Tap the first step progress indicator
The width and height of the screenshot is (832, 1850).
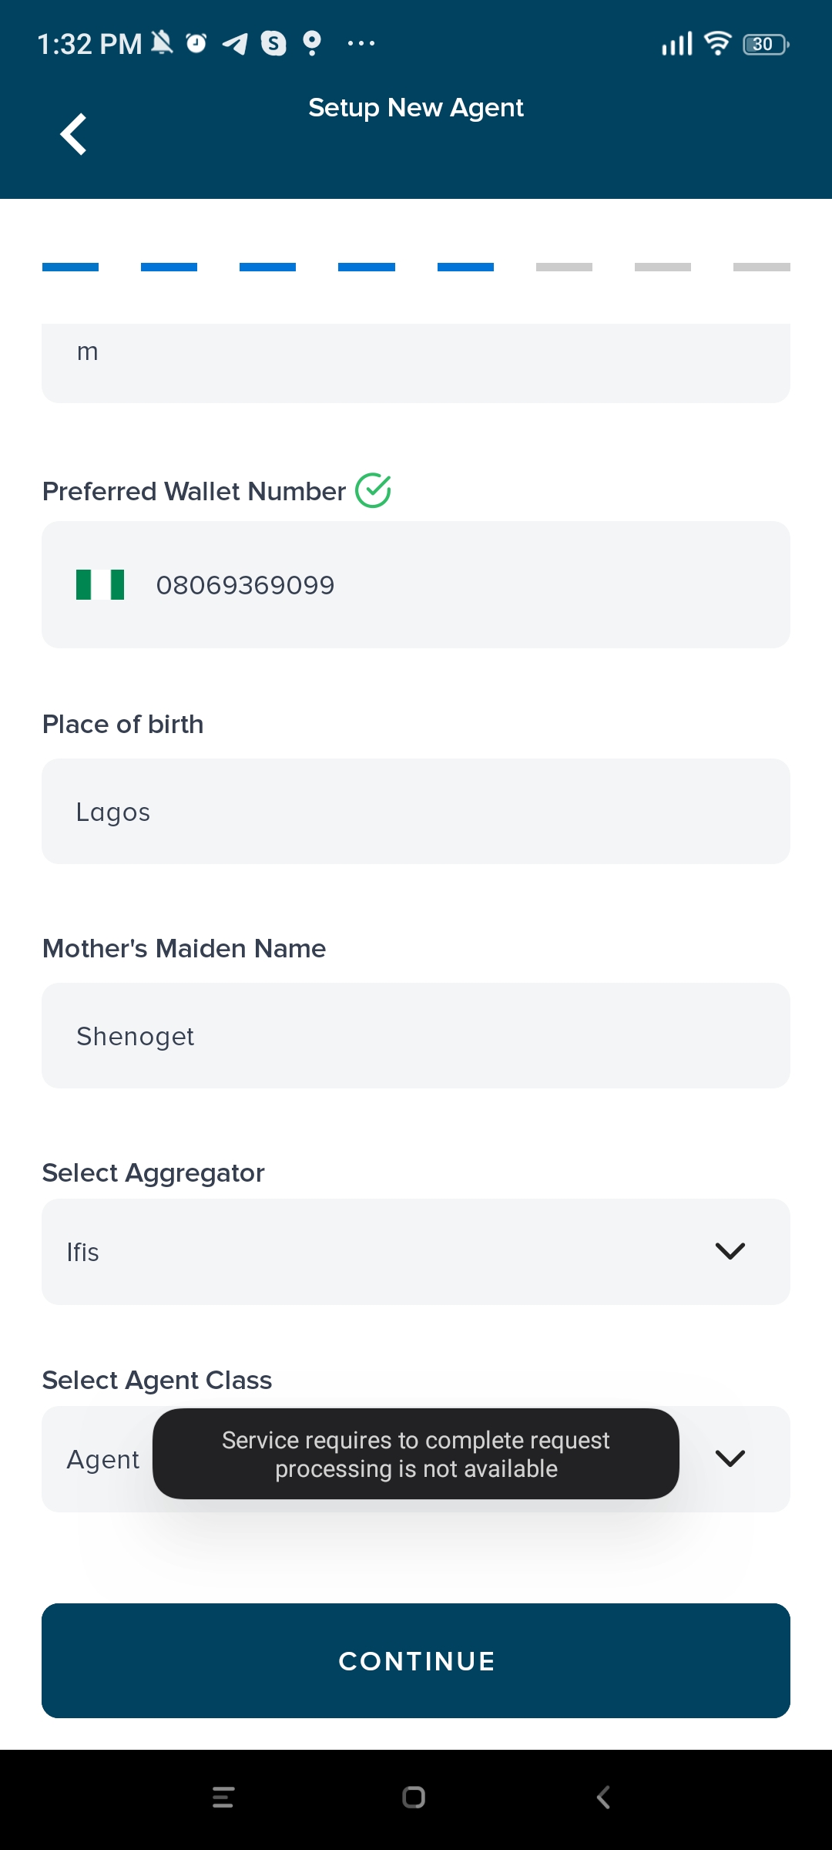(70, 267)
